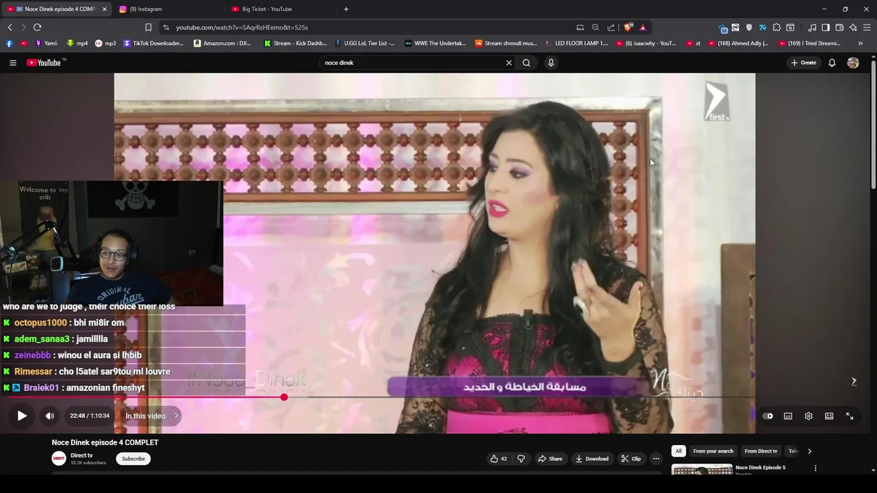Bookmark this page in the address bar
This screenshot has width=877, height=493.
(148, 27)
